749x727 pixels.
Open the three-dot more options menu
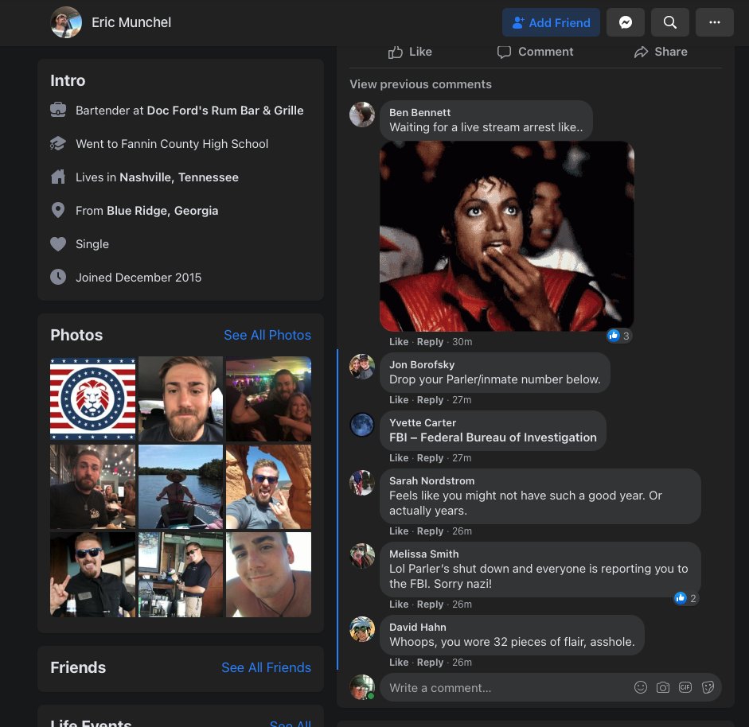(x=714, y=22)
